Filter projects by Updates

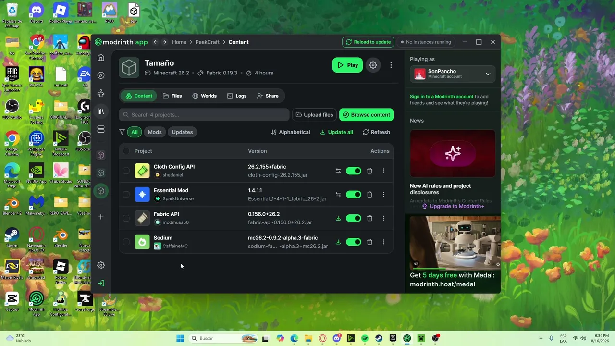tap(182, 132)
